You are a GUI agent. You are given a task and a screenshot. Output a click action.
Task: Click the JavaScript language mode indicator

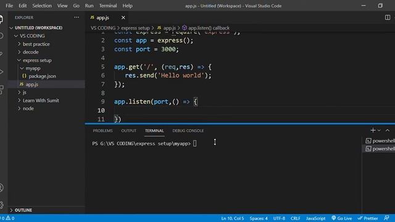point(315,218)
